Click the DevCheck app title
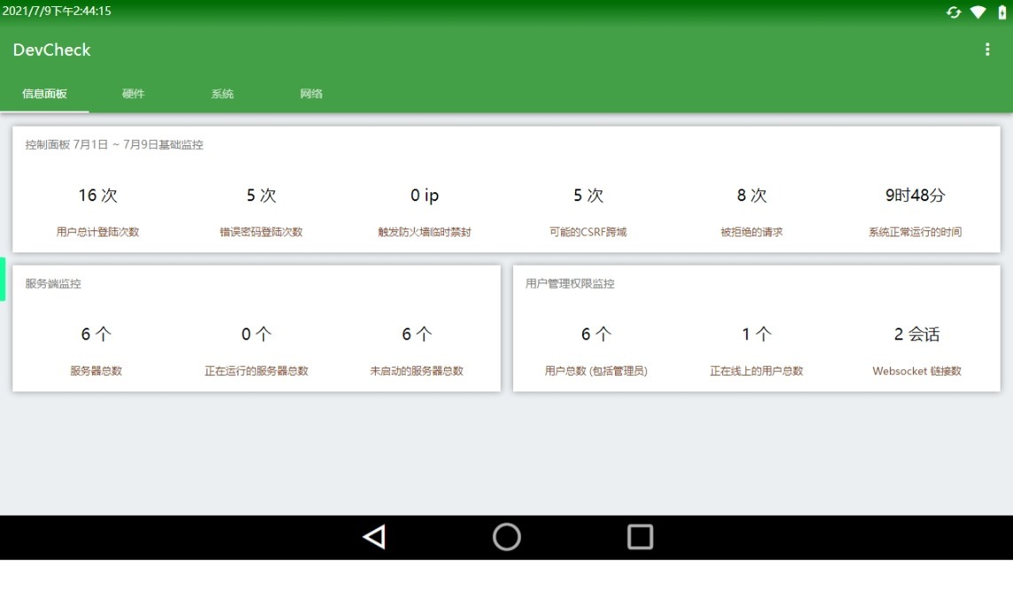Image resolution: width=1013 pixels, height=604 pixels. (x=51, y=50)
